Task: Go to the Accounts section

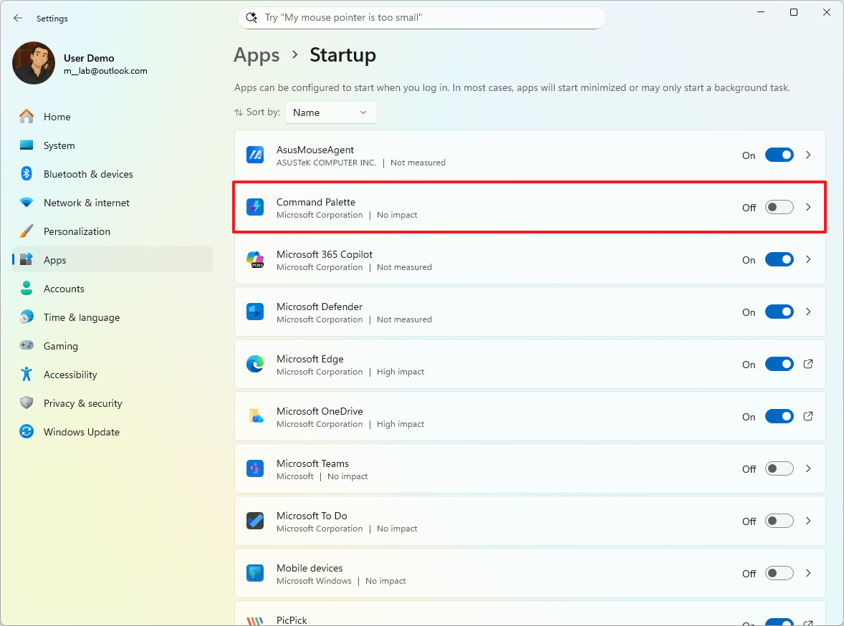Action: pos(63,288)
